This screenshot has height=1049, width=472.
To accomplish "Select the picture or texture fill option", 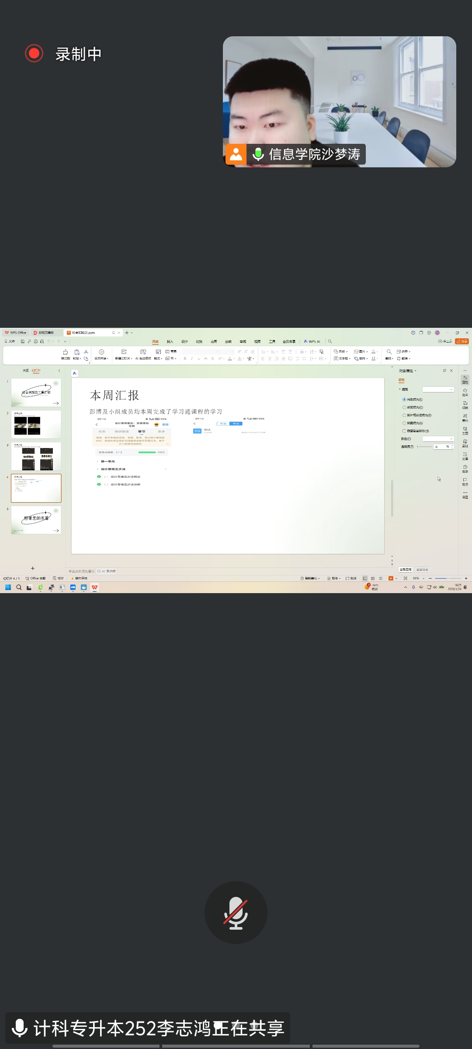I will click(x=404, y=415).
